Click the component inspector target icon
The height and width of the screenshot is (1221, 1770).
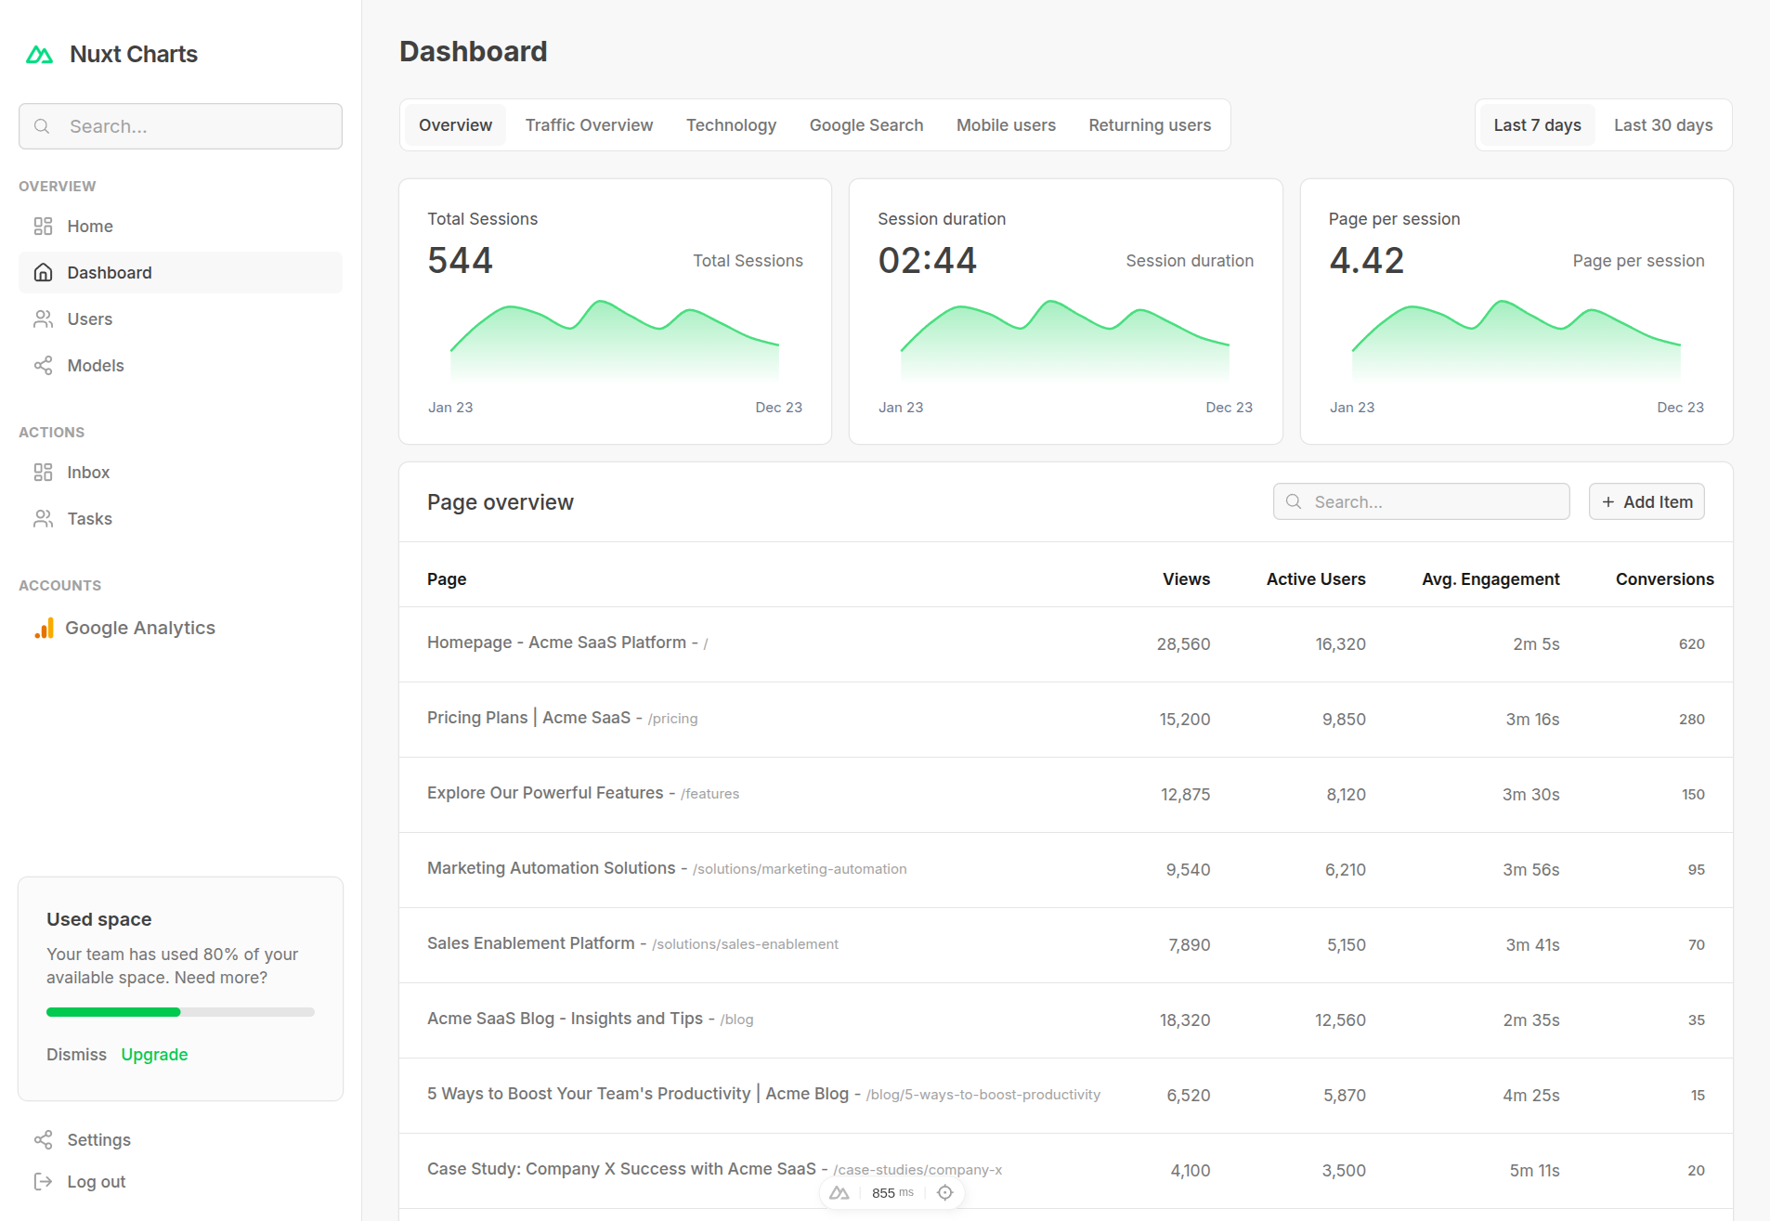pyautogui.click(x=945, y=1193)
